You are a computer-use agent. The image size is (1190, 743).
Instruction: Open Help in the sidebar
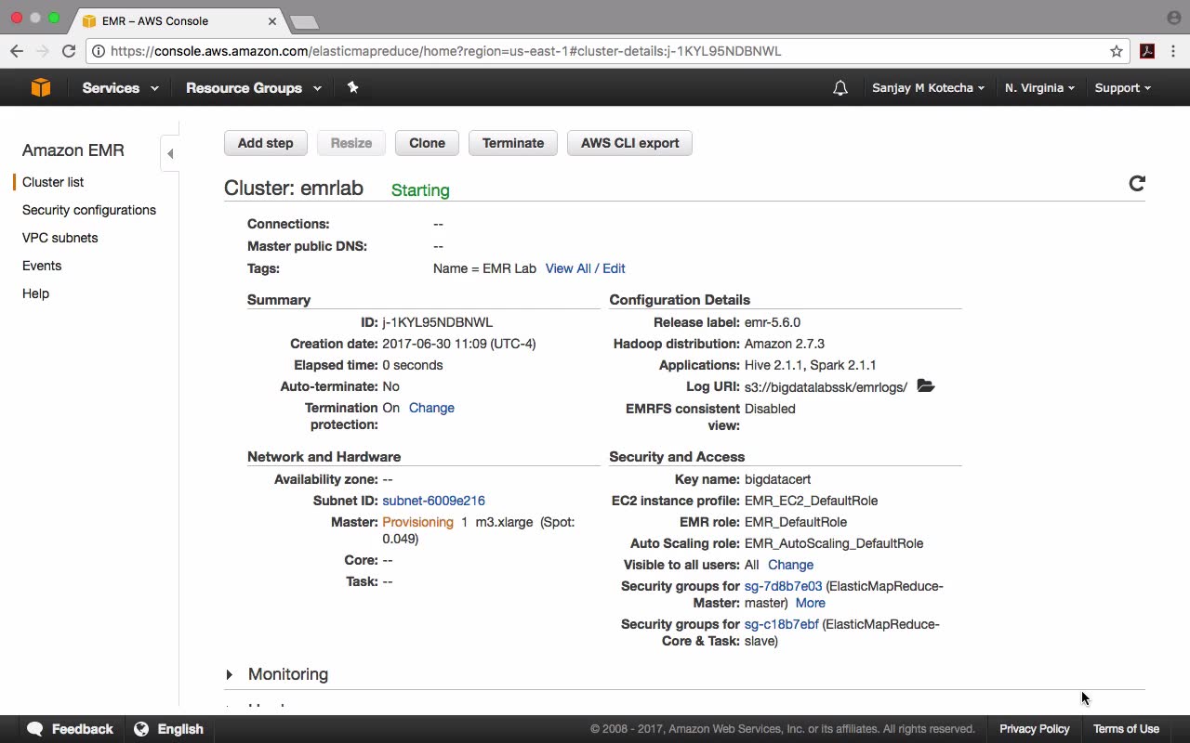pyautogui.click(x=35, y=293)
